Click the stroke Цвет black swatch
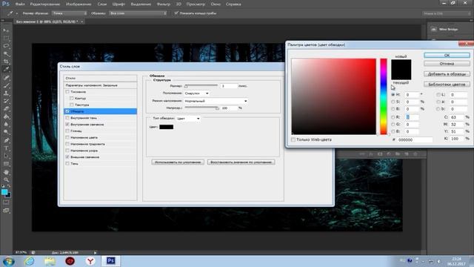 tap(166, 127)
